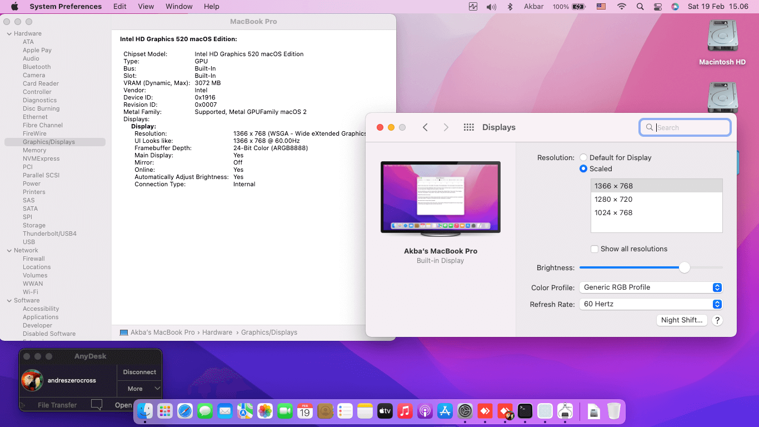Go back in the Displays preferences toolbar

coord(425,127)
